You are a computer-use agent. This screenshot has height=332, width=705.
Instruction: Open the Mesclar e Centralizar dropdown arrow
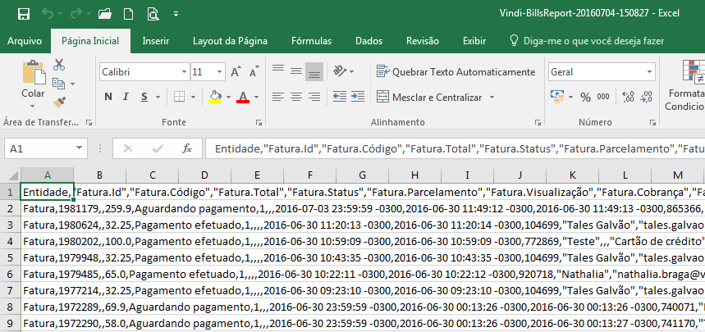pos(492,98)
